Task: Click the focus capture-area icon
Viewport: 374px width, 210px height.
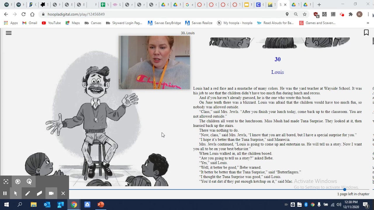Action: coord(6,181)
